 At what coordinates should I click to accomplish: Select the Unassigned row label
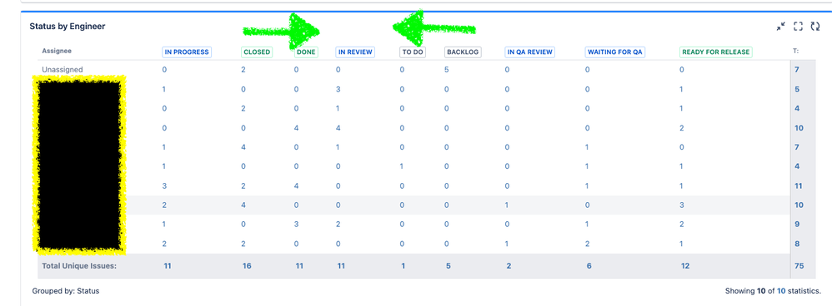pos(62,69)
